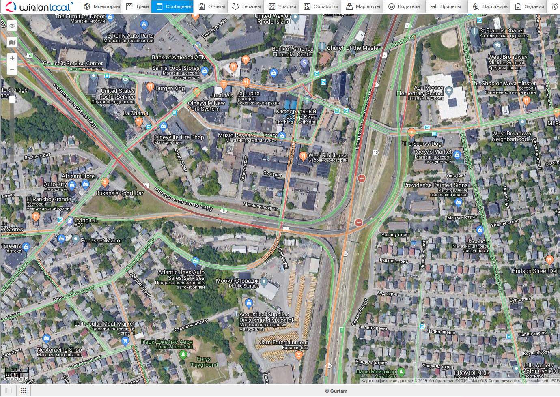560x397 pixels.
Task: Open the map layers selector
Action: tap(12, 42)
